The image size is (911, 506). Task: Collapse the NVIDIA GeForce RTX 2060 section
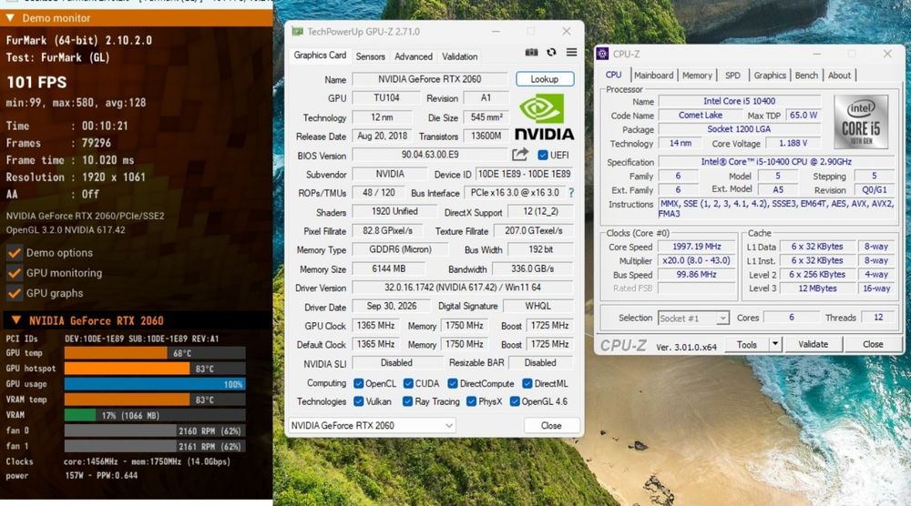pos(16,320)
